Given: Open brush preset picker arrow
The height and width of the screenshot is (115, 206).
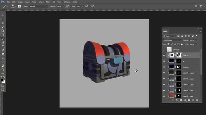Looking at the screenshot, I should pos(16,6).
